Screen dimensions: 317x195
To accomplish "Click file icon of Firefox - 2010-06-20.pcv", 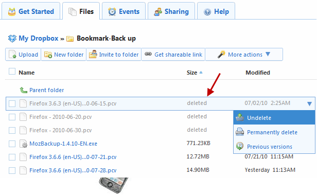I will (x=23, y=117).
